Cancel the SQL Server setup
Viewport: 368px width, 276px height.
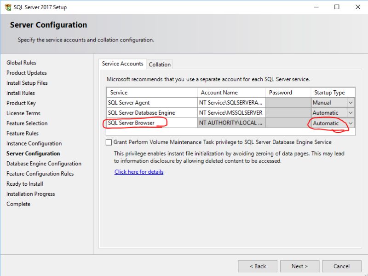342,266
